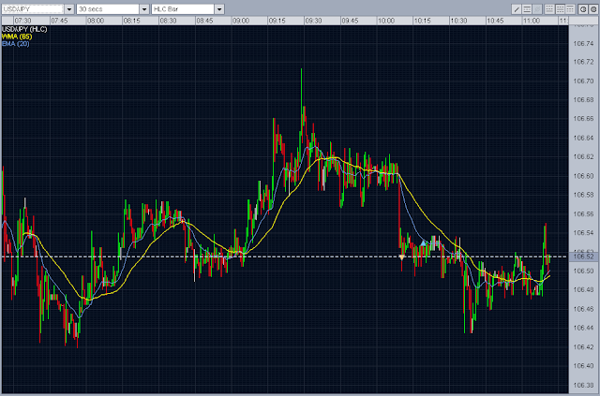Click the fully shaded circle icon
Image resolution: width=600 pixels, height=396 pixels.
pos(593,9)
